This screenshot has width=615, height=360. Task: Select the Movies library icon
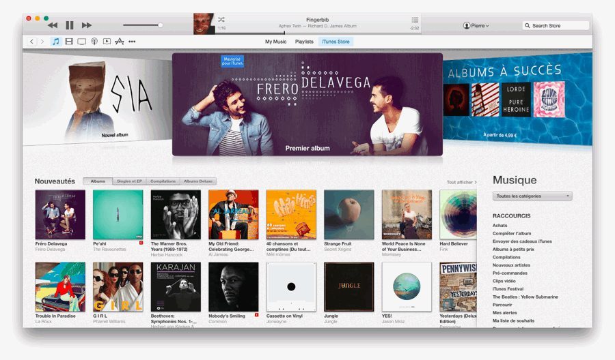(69, 42)
